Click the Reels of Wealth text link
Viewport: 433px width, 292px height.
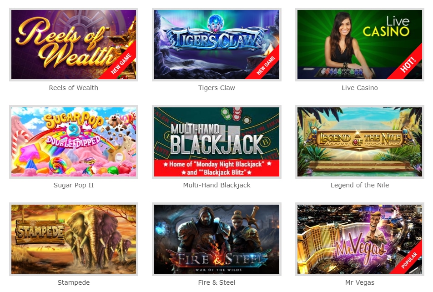(x=74, y=88)
